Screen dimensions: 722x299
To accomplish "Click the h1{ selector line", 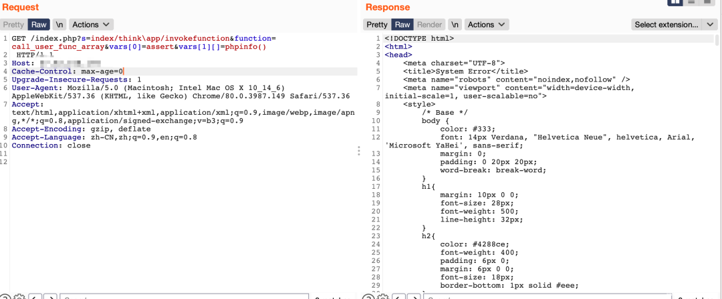I will point(429,187).
